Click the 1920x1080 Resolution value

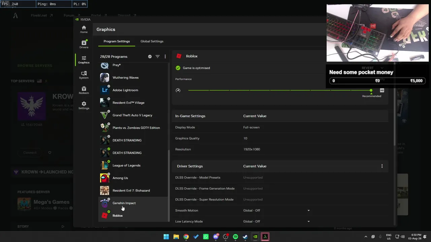[x=252, y=149]
